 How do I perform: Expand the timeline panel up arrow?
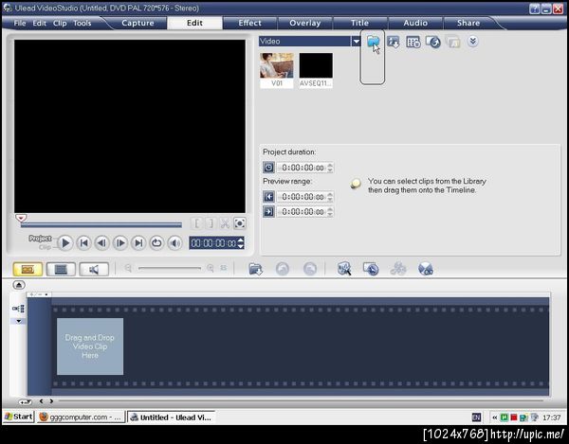coord(19,285)
